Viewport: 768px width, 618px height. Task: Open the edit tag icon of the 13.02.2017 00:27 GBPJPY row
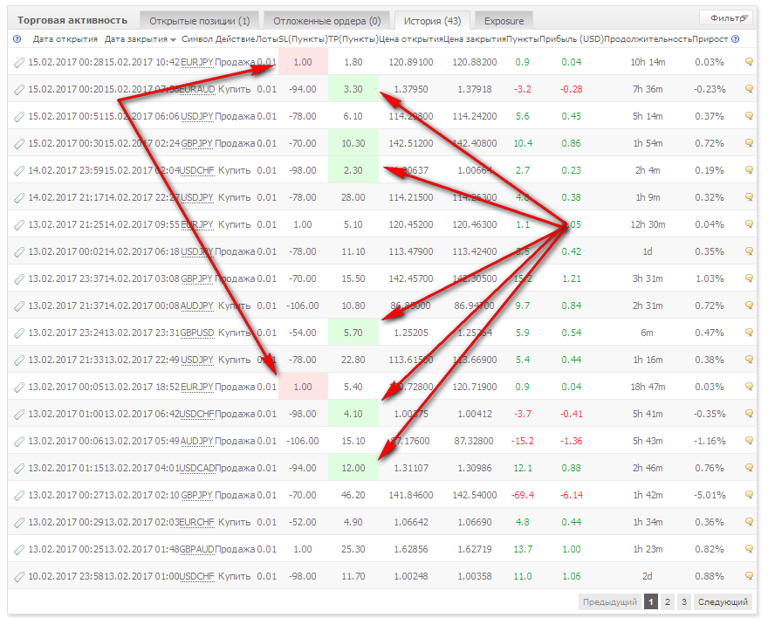tap(19, 496)
